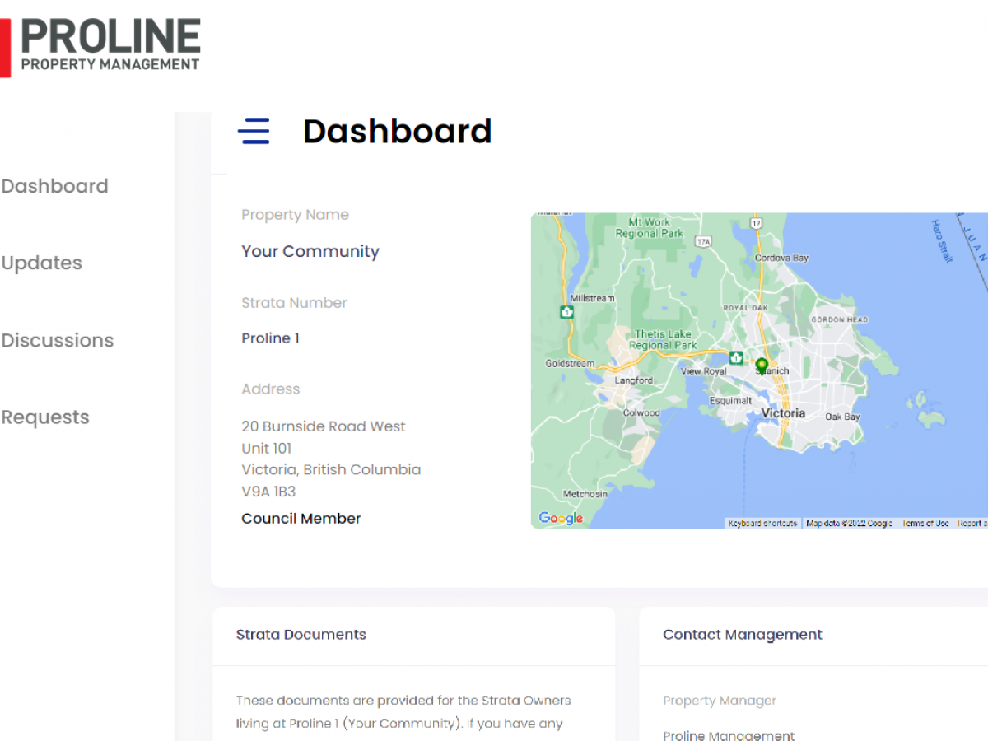Click the highway 1 shield near View Royal
The height and width of the screenshot is (741, 988).
pos(736,357)
